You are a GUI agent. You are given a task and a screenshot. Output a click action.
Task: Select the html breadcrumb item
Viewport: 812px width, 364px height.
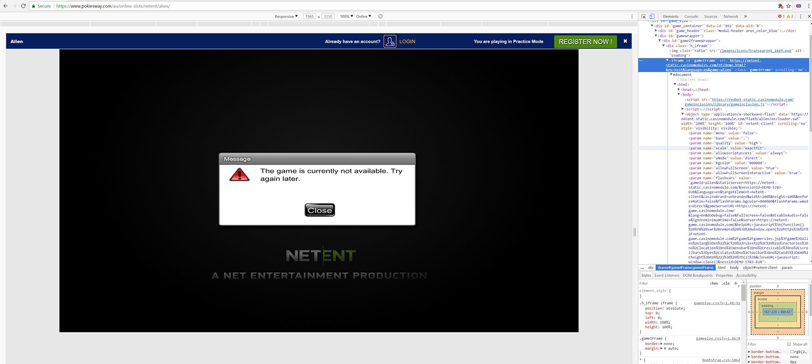click(721, 268)
